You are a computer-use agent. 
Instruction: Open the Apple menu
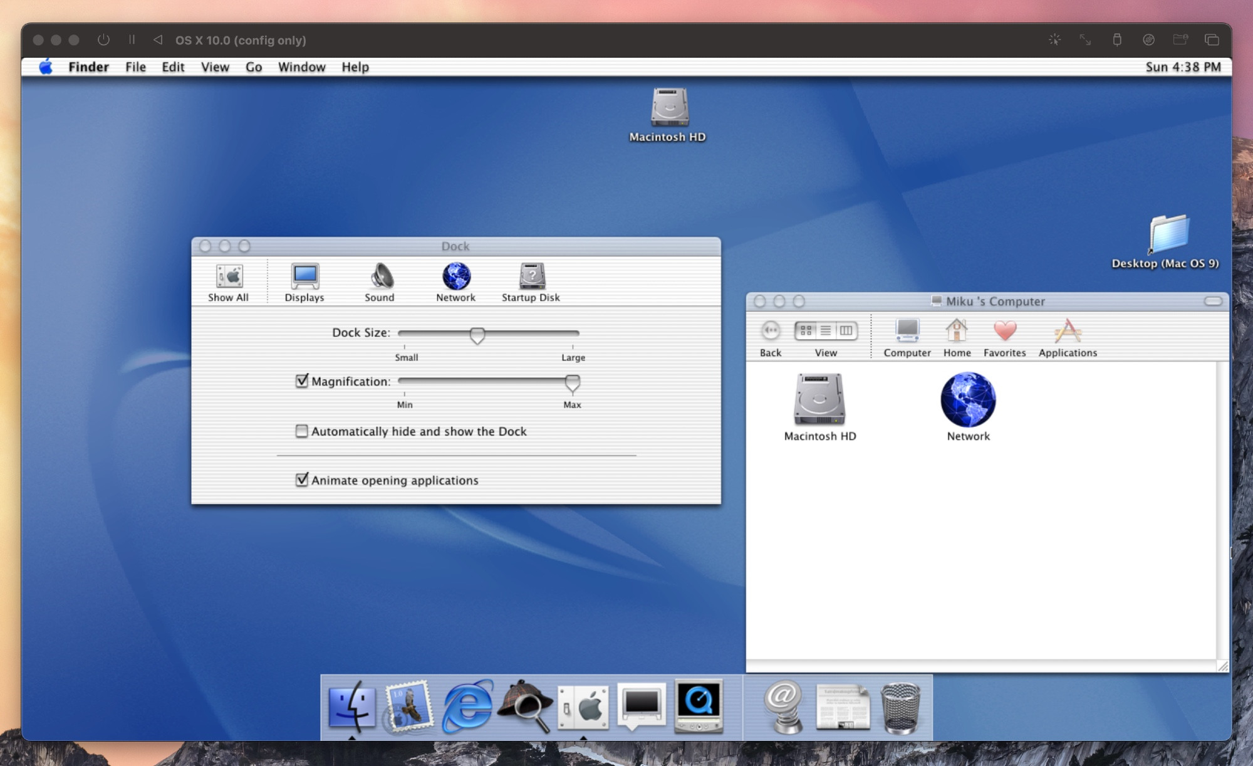point(46,67)
